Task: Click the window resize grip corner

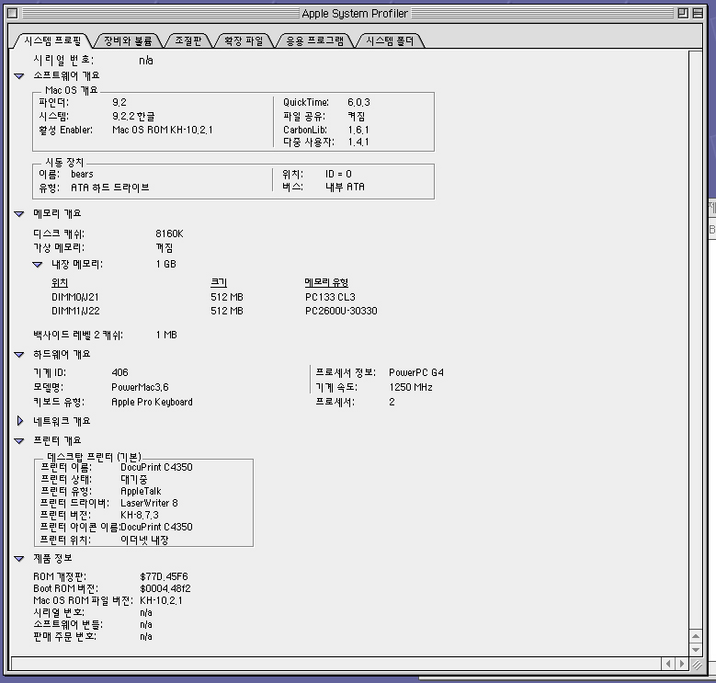Action: click(698, 664)
